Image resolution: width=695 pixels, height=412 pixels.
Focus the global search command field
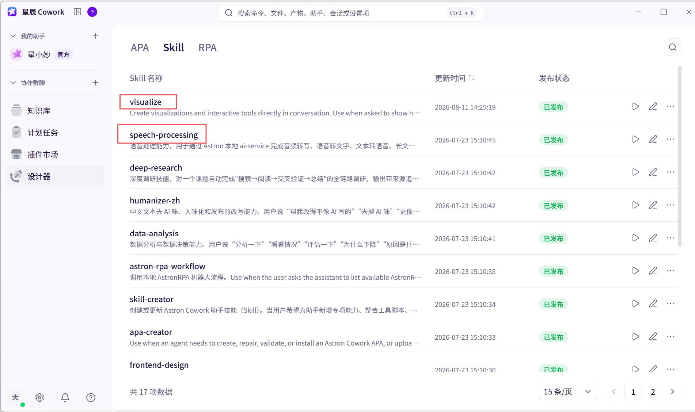pos(351,13)
